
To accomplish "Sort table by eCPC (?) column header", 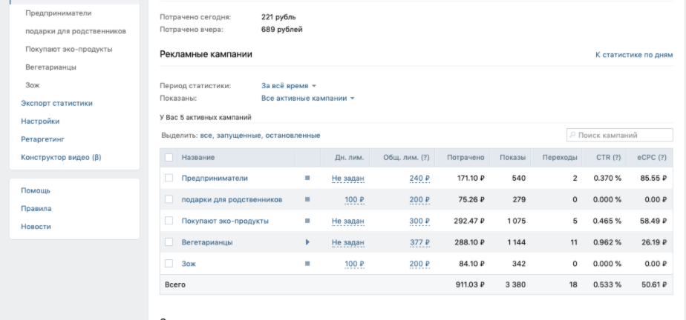I will tap(652, 158).
